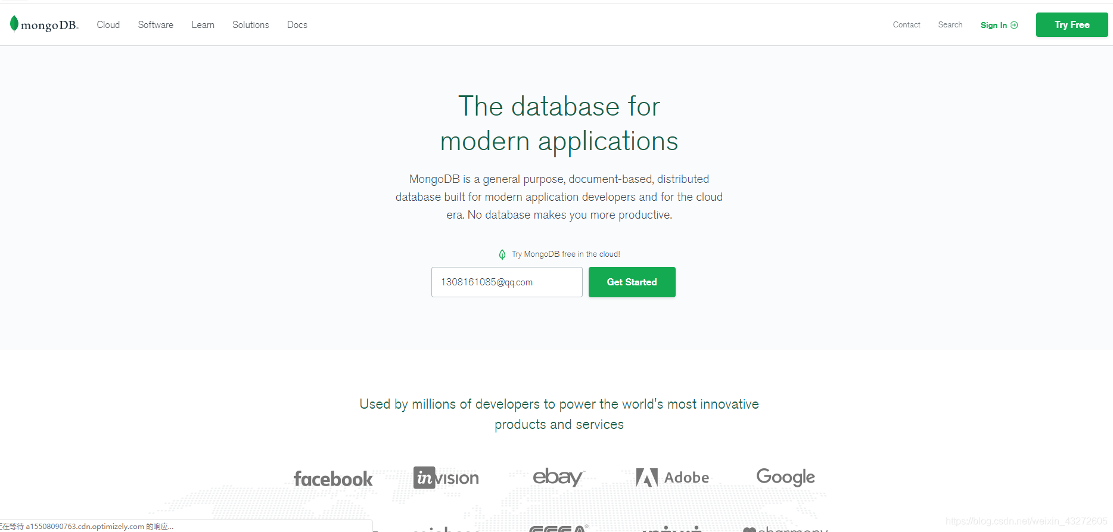Click the Adobe logo
1113x532 pixels.
[x=673, y=477]
